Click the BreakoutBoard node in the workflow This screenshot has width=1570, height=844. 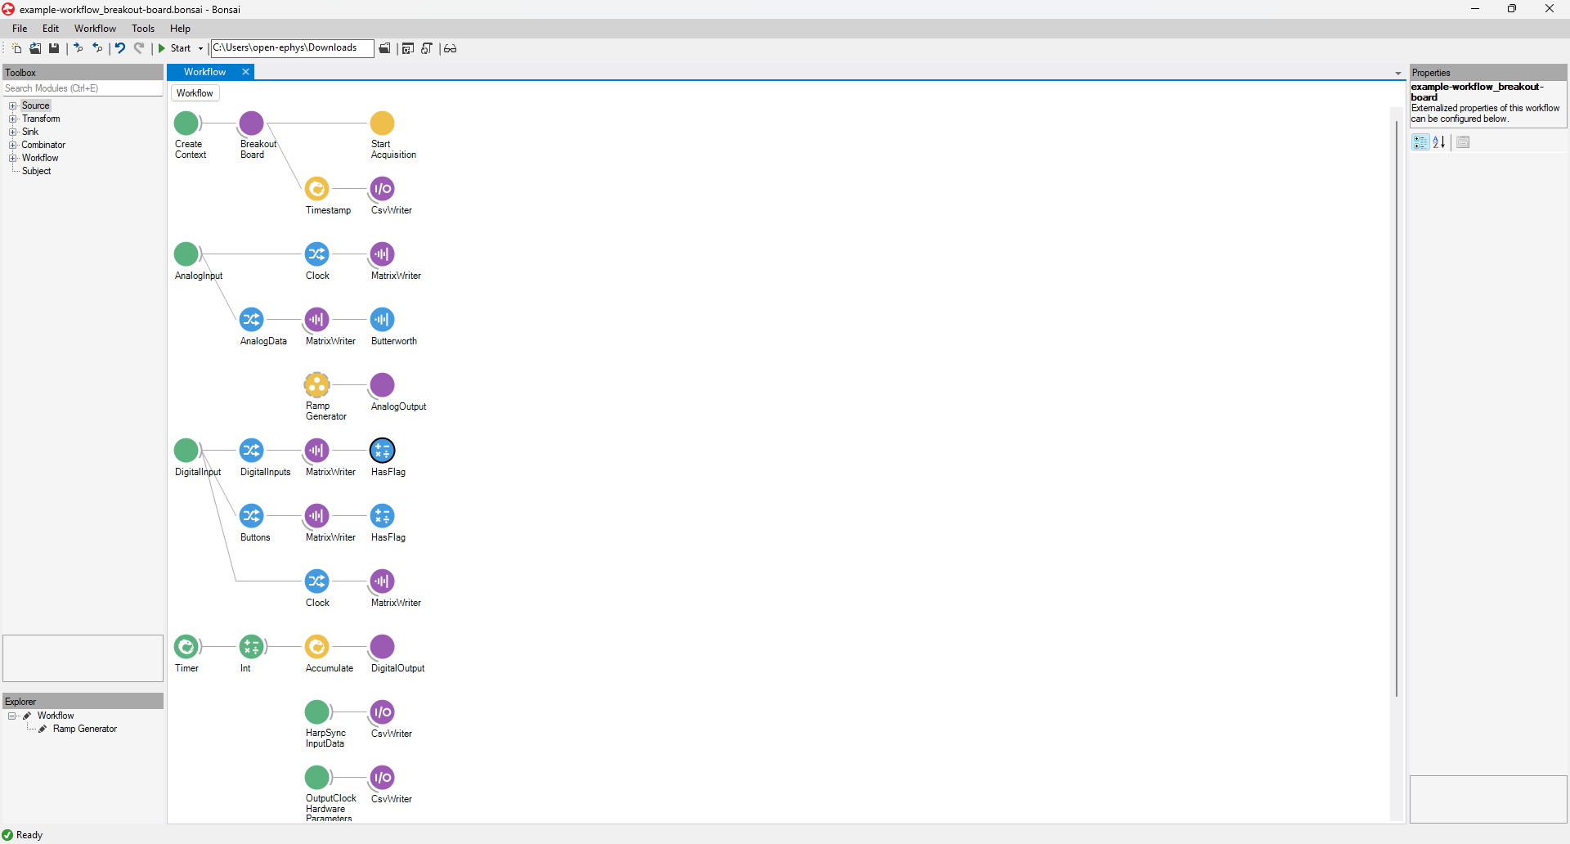(251, 124)
